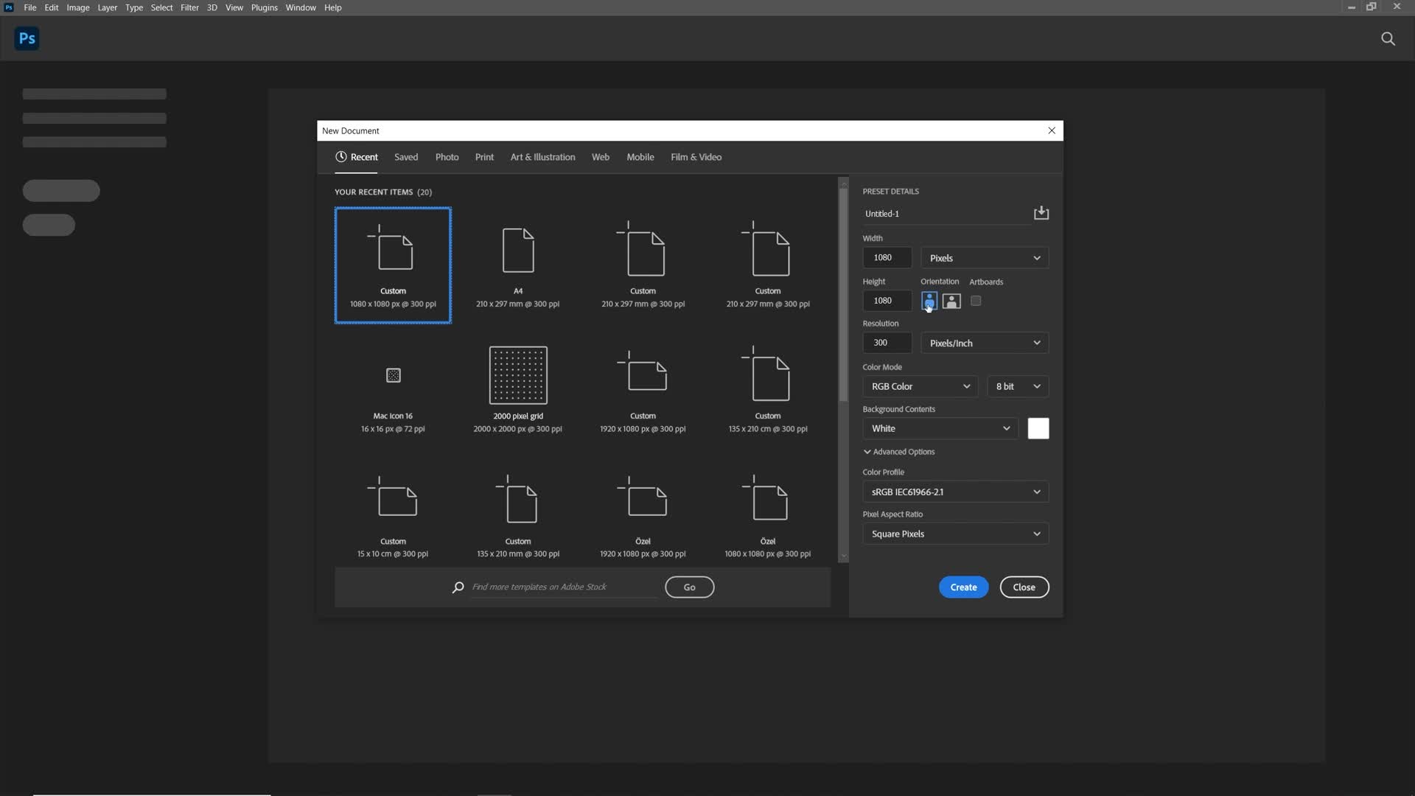Click the white Background Contents swatch
The width and height of the screenshot is (1415, 796).
point(1038,427)
